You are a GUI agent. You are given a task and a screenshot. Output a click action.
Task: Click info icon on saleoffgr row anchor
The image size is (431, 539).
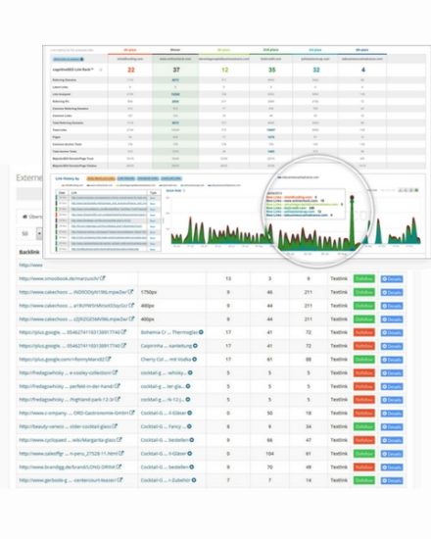tap(190, 453)
